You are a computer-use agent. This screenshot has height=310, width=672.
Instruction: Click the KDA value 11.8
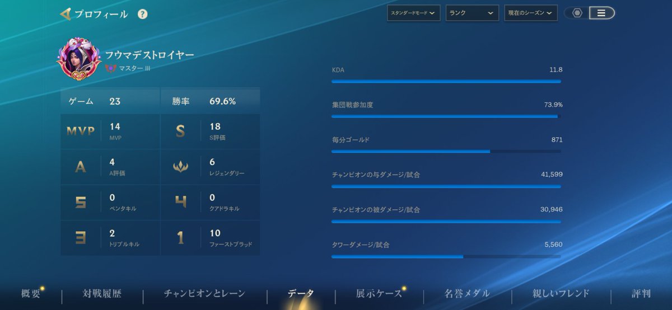pos(556,69)
